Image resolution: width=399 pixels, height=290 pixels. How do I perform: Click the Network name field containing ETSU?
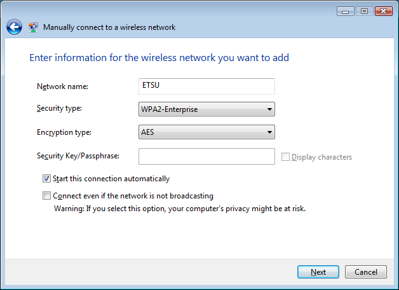(206, 86)
